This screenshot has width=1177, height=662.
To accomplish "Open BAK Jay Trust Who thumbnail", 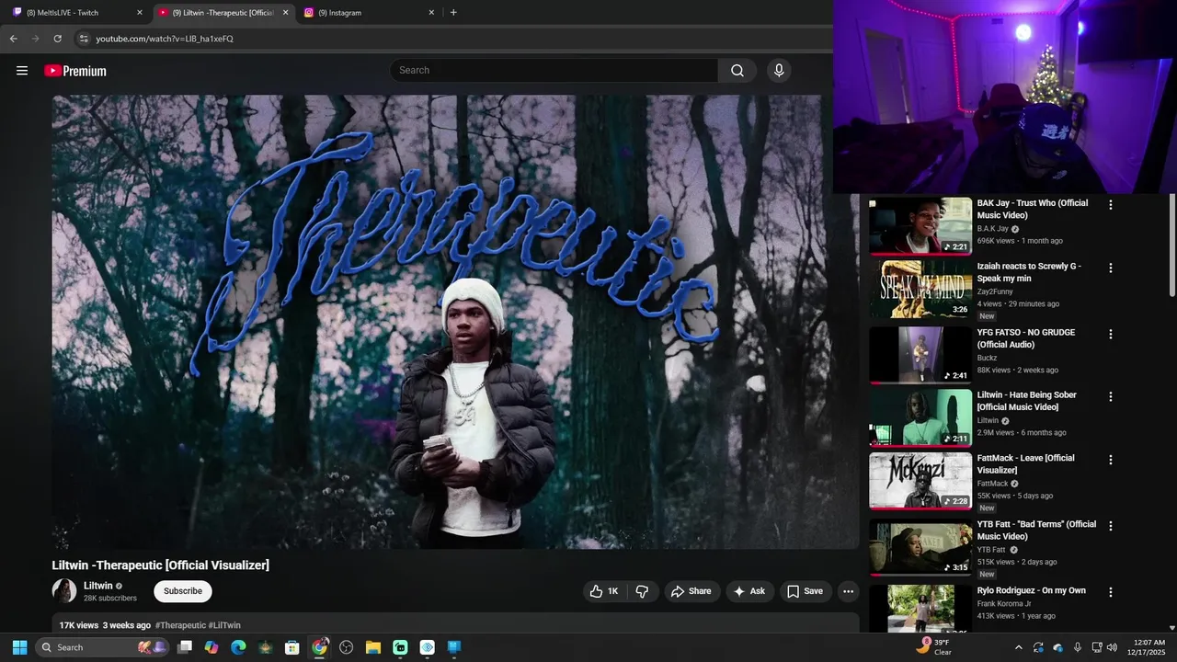I will pyautogui.click(x=920, y=226).
